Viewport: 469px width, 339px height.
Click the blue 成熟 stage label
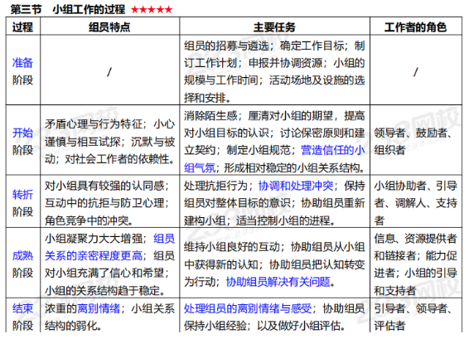pyautogui.click(x=22, y=256)
